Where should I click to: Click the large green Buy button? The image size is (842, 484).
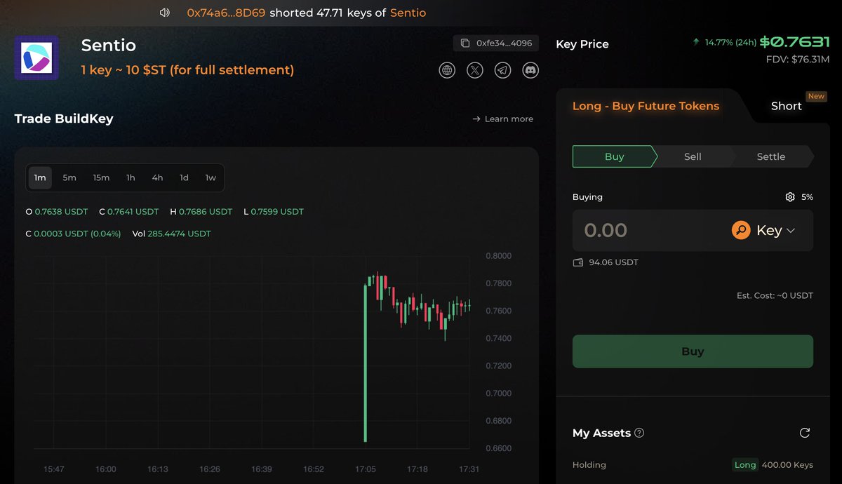(693, 351)
